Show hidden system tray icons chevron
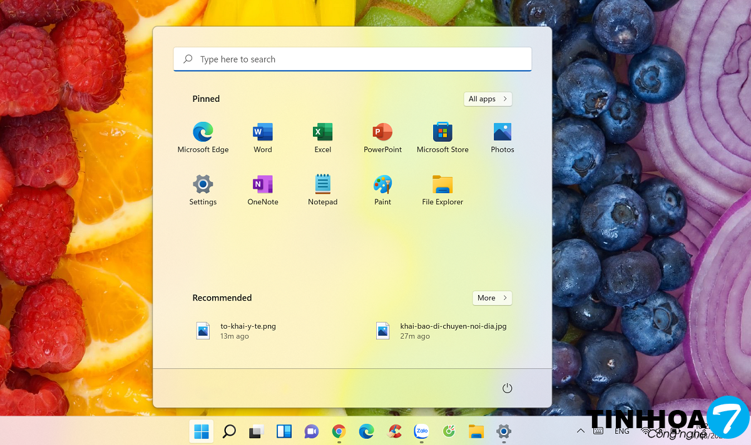 pos(581,431)
